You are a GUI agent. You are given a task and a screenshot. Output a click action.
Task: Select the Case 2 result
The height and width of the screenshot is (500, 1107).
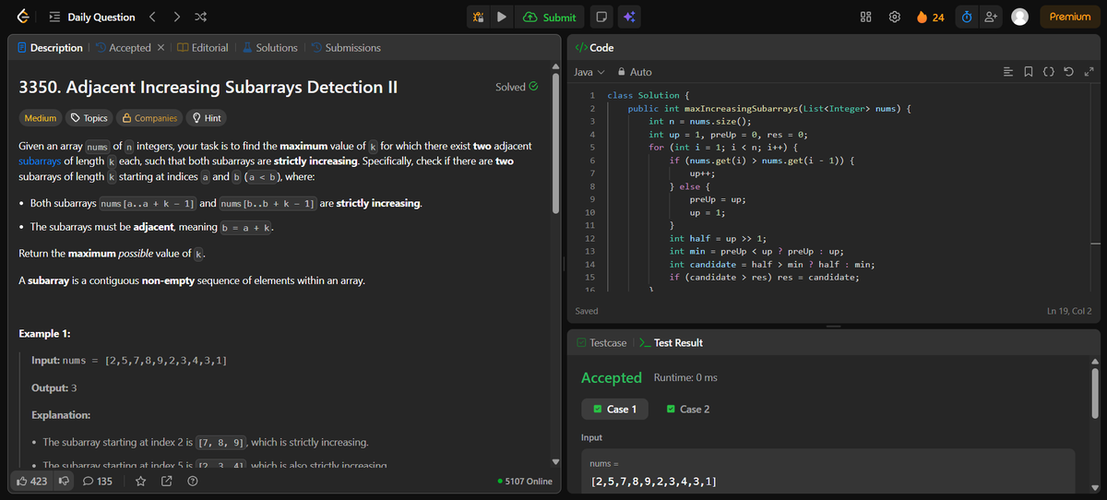click(688, 409)
